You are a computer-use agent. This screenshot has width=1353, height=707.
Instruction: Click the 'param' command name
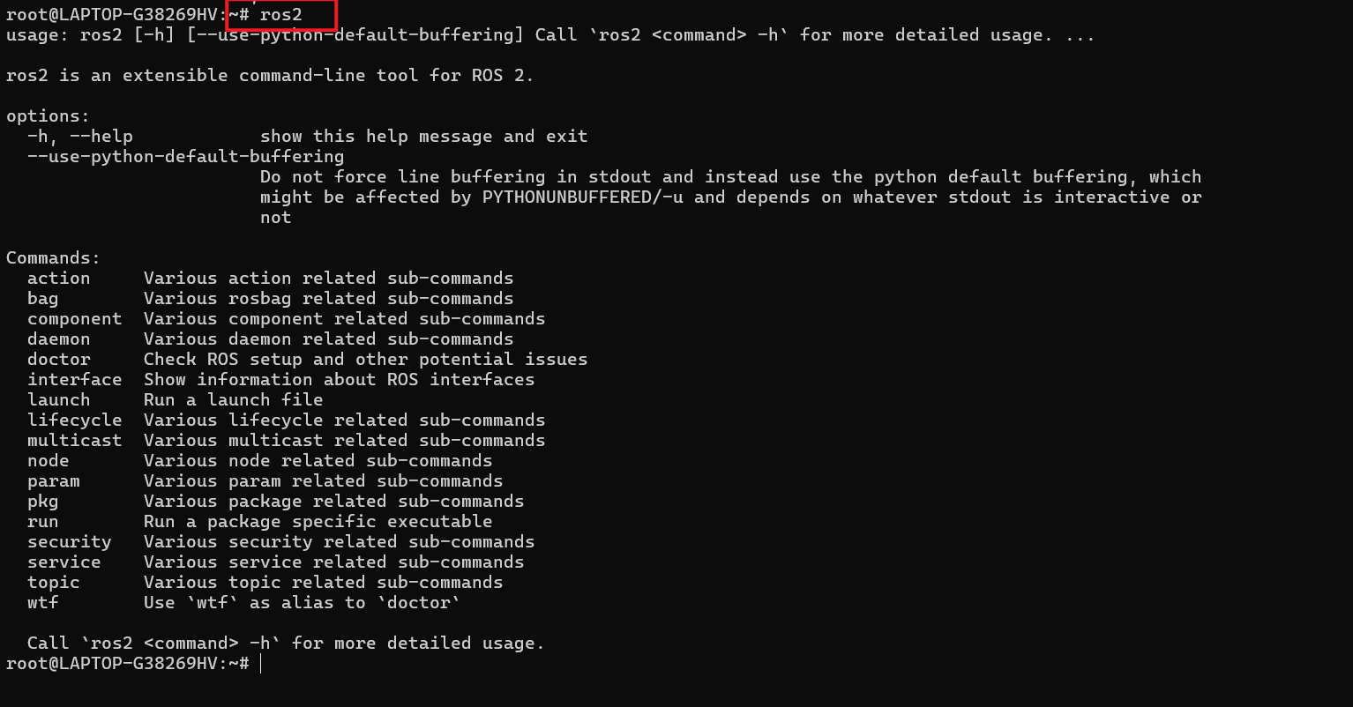[53, 480]
